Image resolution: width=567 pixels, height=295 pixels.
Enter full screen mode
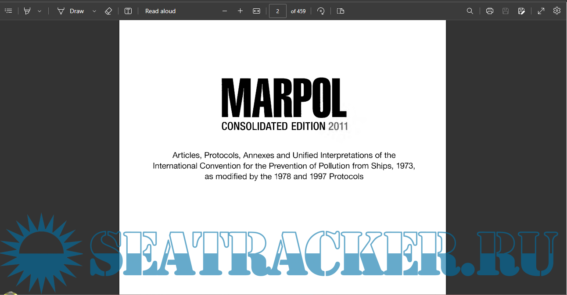[x=541, y=11]
